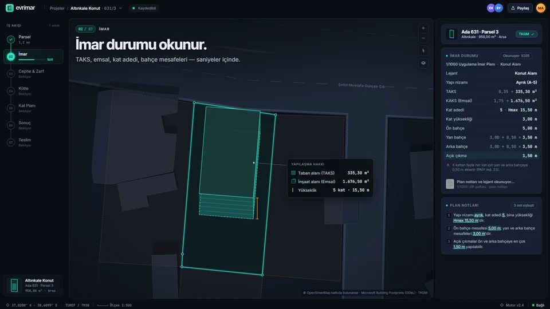This screenshot has height=309, width=550.
Task: Click the Taban alanı (TAKS) color swatch
Action: 293,173
